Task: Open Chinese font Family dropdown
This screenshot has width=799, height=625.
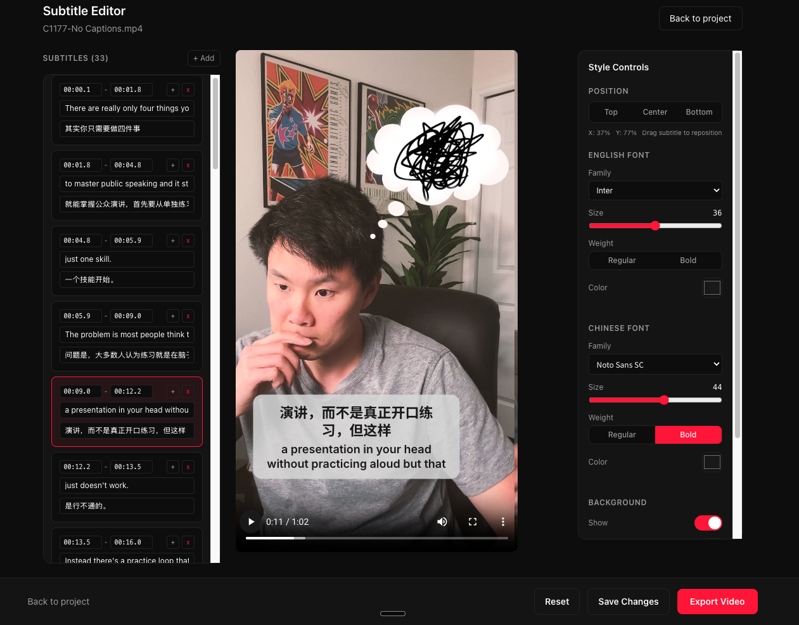Action: pyautogui.click(x=655, y=364)
